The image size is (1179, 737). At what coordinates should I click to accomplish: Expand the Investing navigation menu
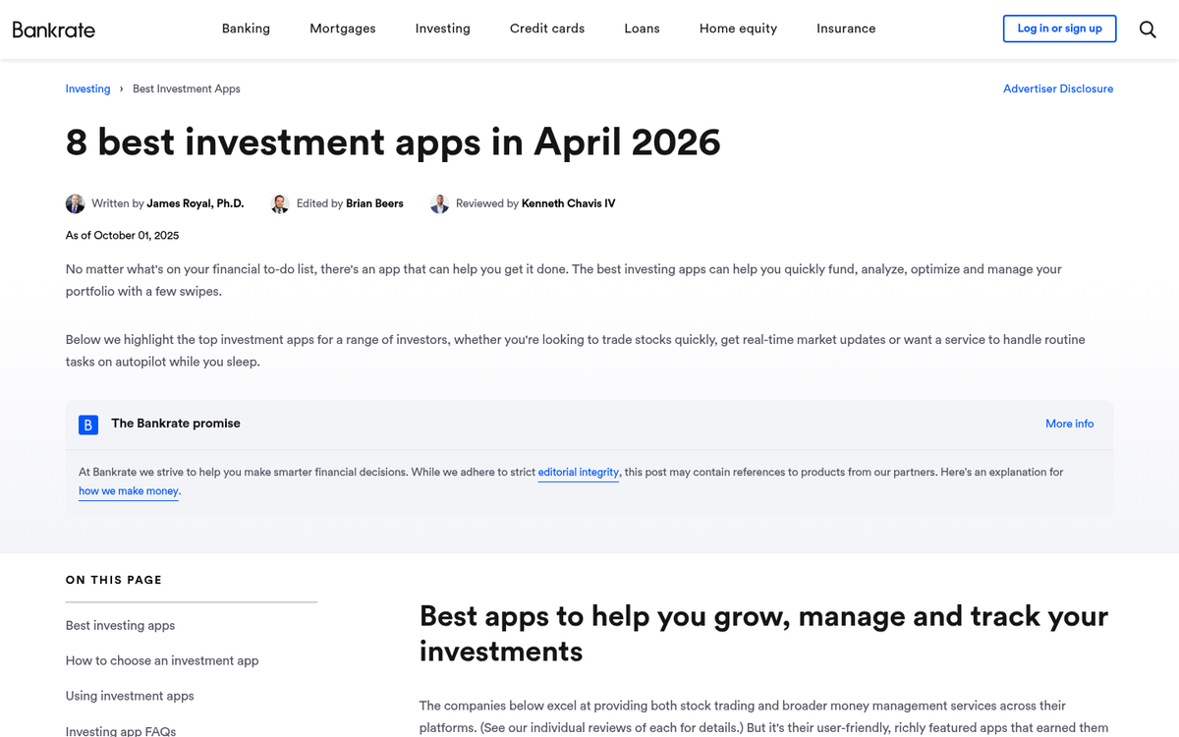coord(442,28)
